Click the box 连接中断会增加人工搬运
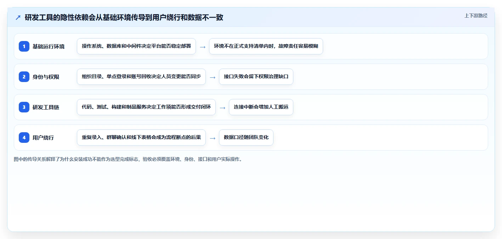This screenshot has width=502, height=239. tap(261, 107)
